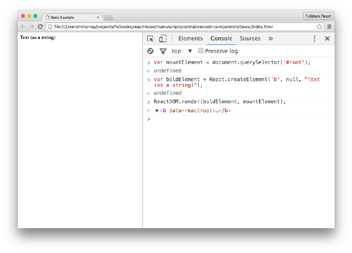The width and height of the screenshot is (352, 253).
Task: Switch to the Elements tab
Action: [x=190, y=39]
